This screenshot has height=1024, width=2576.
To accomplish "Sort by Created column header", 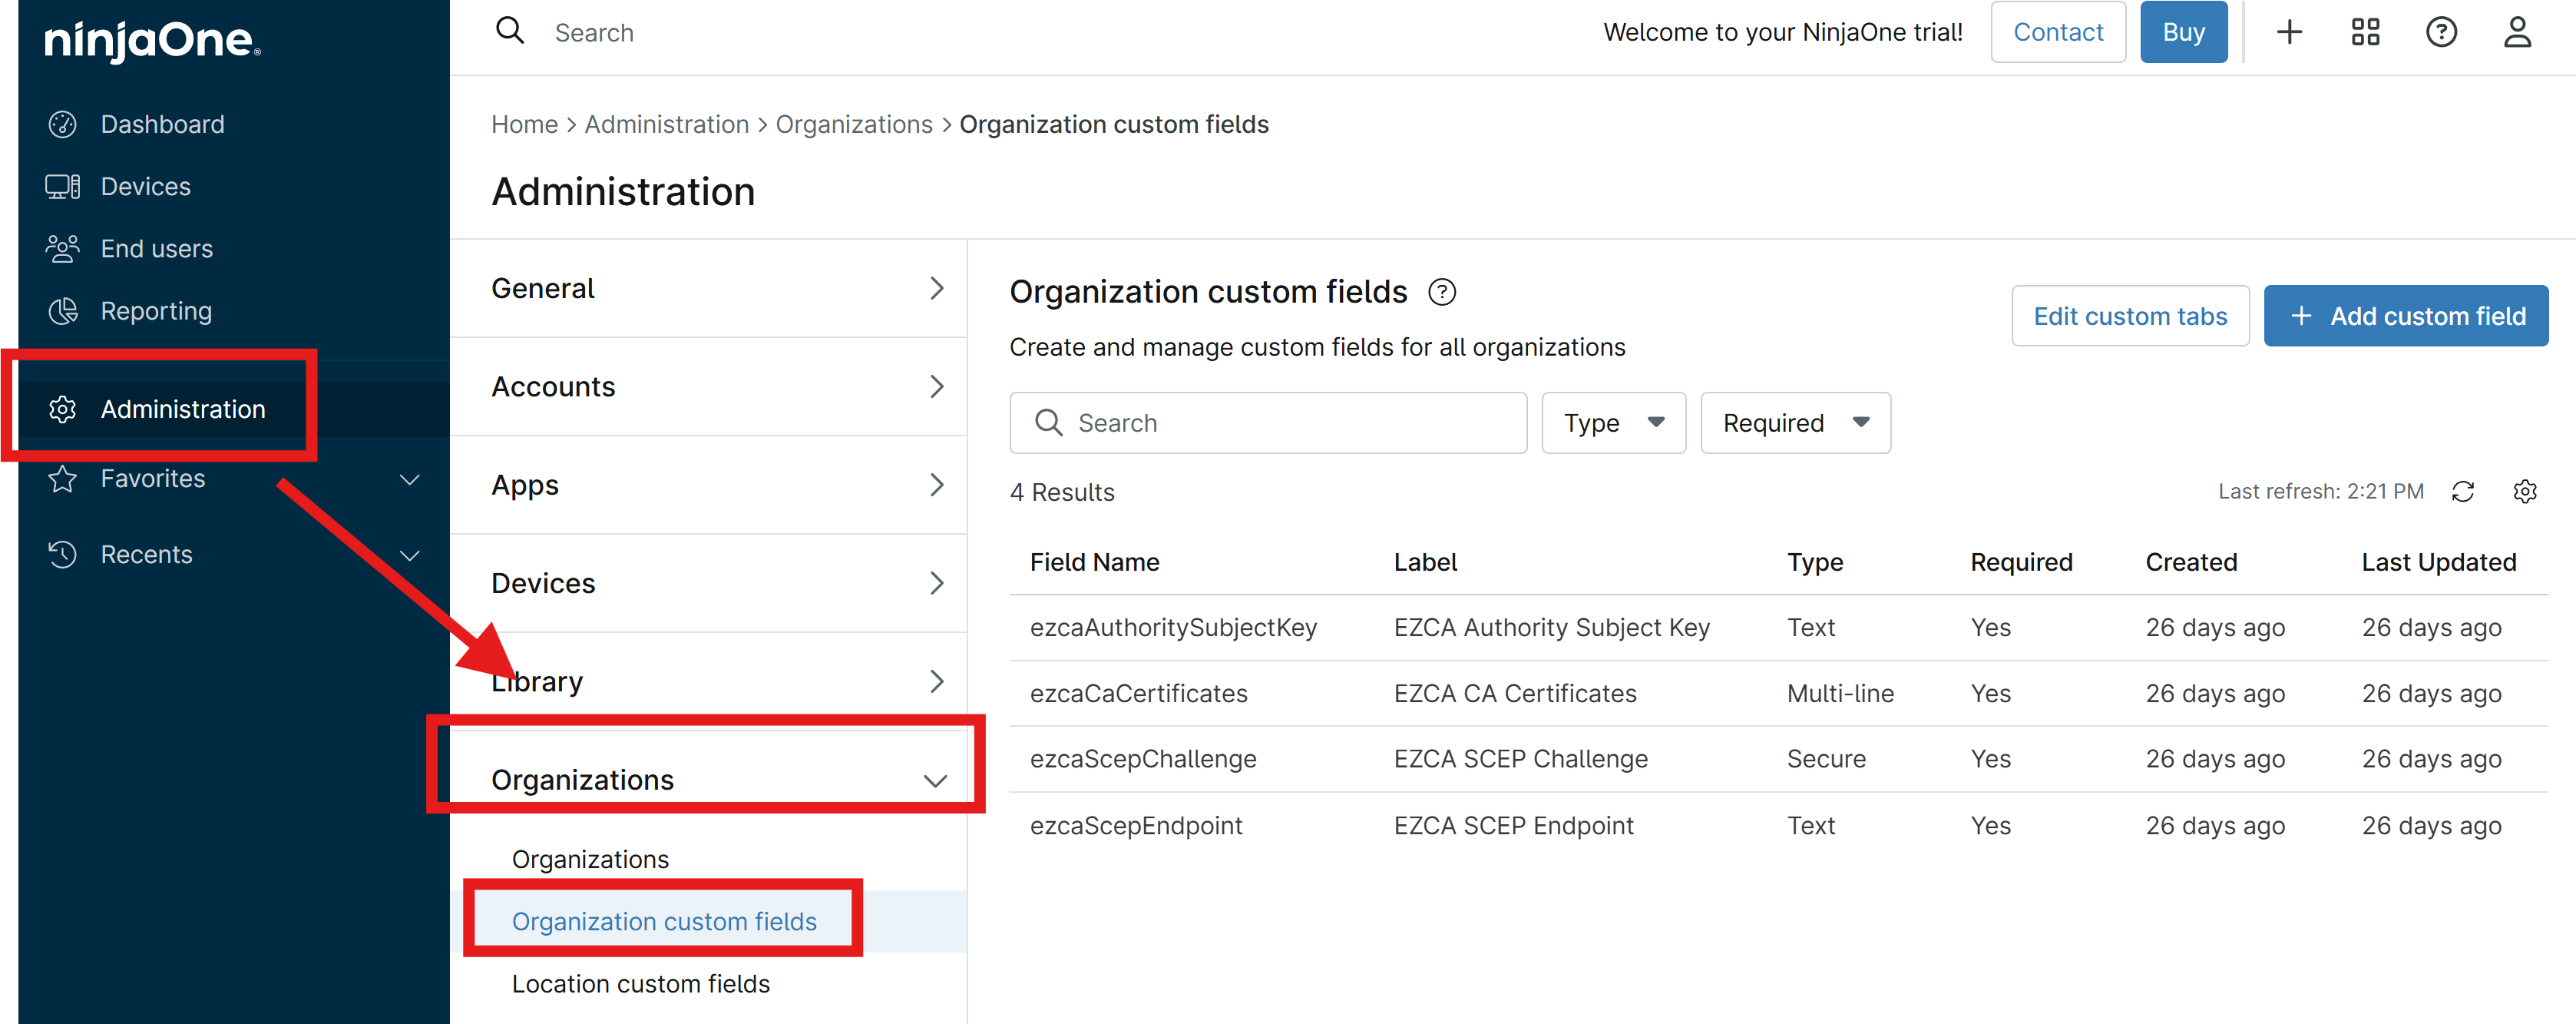I will pyautogui.click(x=2191, y=562).
